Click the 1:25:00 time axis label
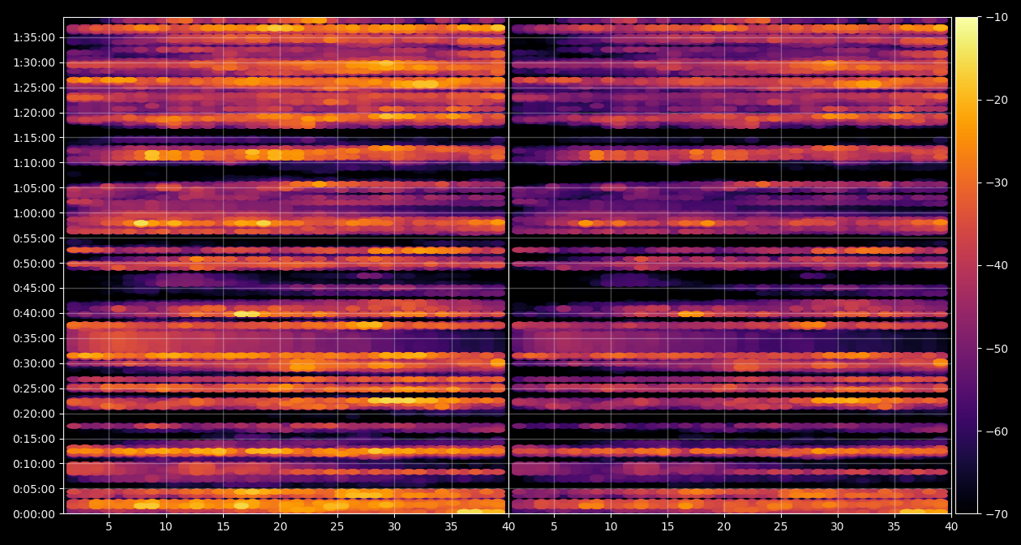Screen dimensions: 1021x545 [34, 88]
